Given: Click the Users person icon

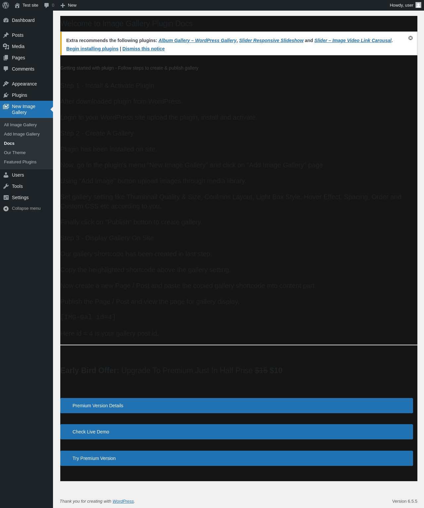Looking at the screenshot, I should [x=6, y=175].
